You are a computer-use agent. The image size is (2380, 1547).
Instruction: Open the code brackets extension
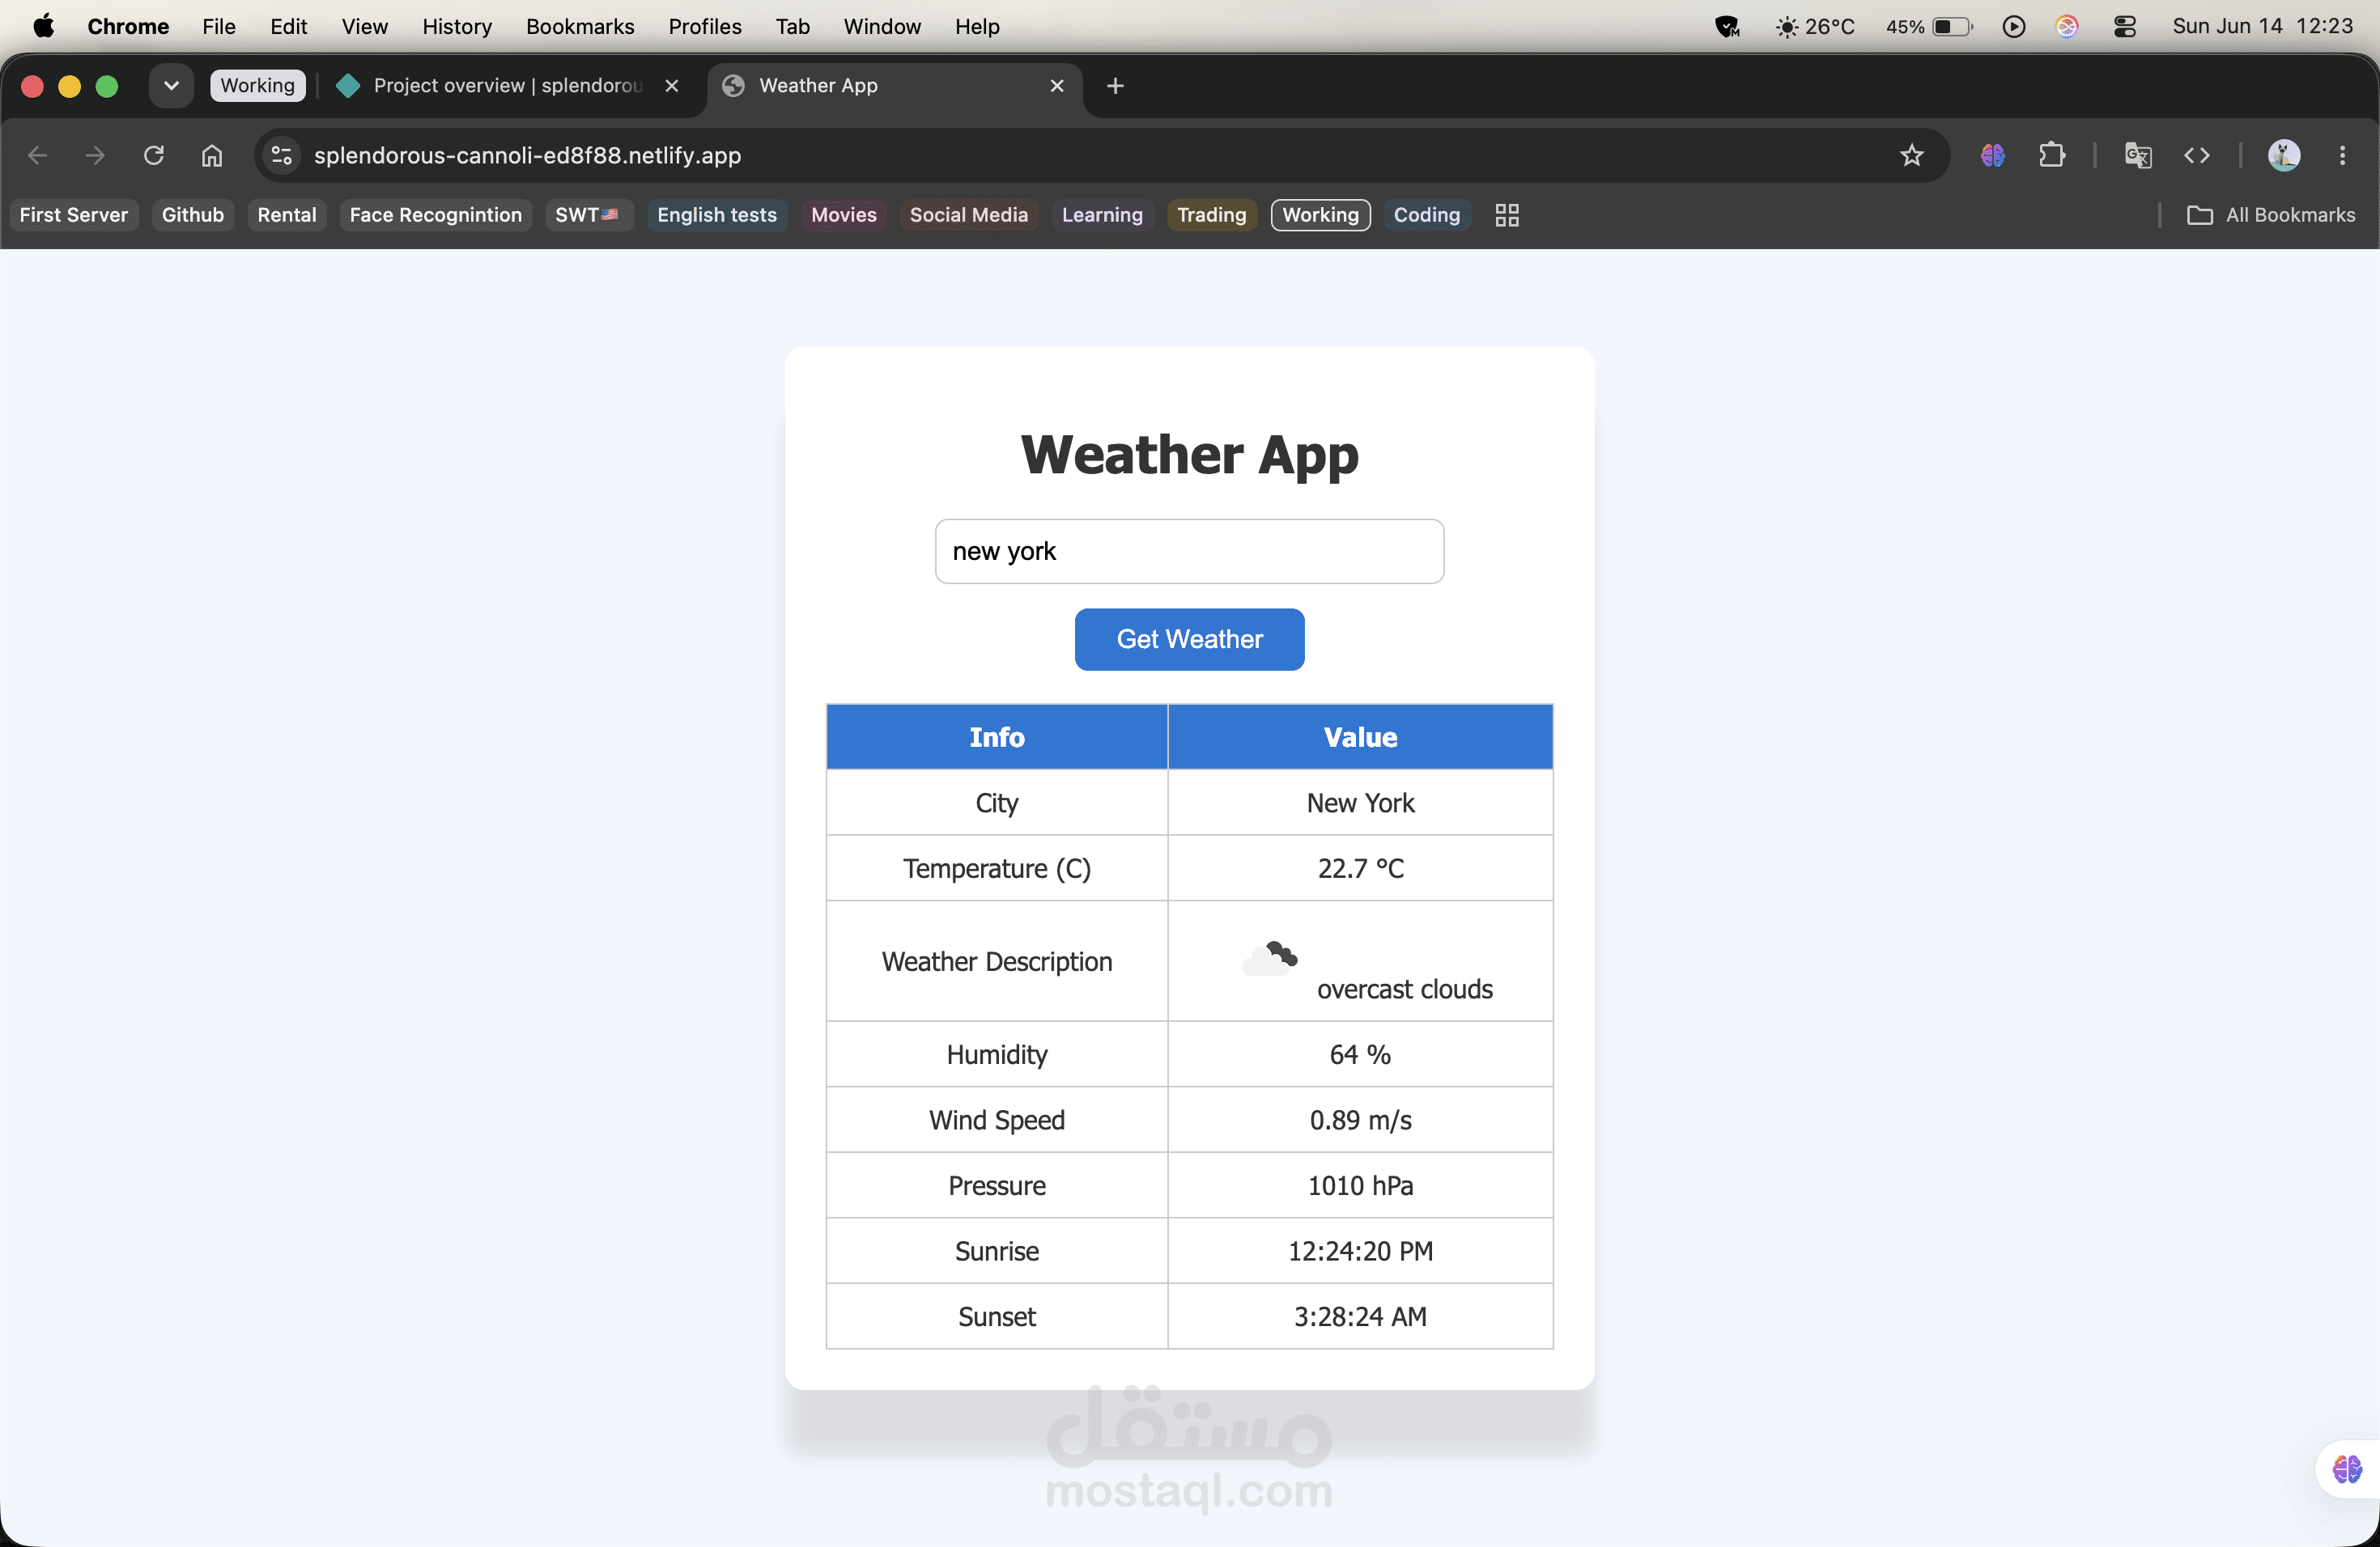pyautogui.click(x=2197, y=155)
